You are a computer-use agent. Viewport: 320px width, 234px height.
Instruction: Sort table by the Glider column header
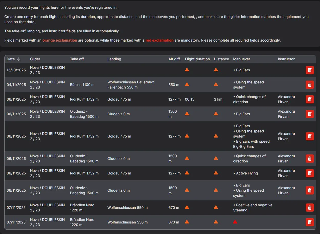(35, 59)
